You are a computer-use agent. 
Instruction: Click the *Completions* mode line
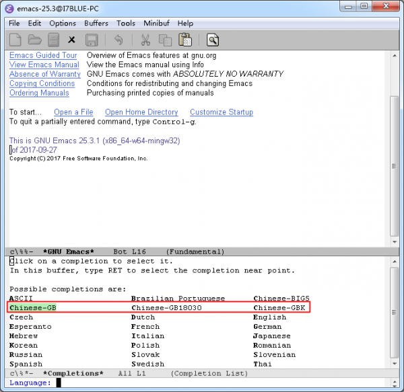[x=202, y=373]
